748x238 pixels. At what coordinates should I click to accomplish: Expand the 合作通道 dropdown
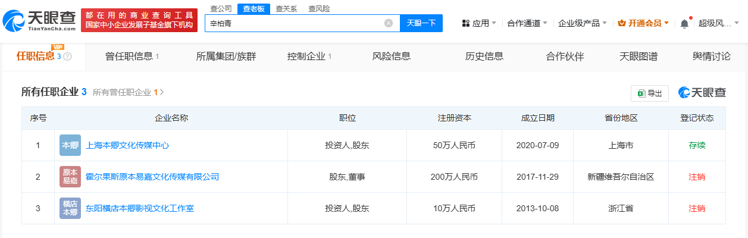(527, 23)
